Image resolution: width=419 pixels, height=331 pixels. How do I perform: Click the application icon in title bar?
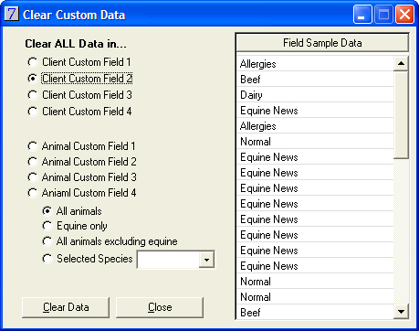pos(12,14)
